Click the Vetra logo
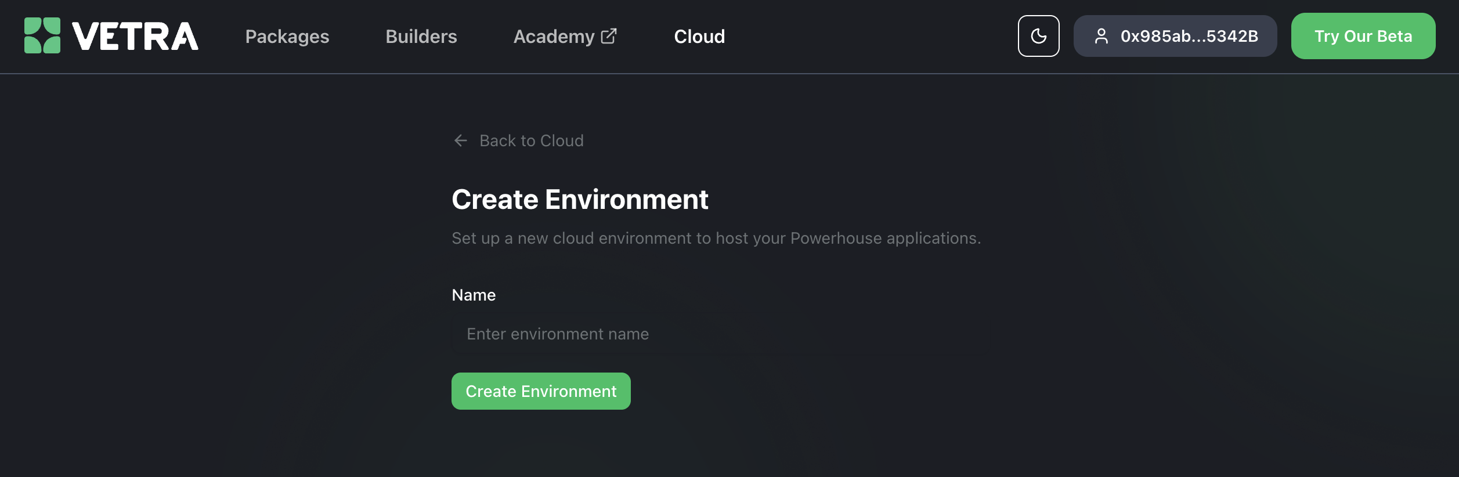Screen dimensions: 1459x477 tap(111, 36)
